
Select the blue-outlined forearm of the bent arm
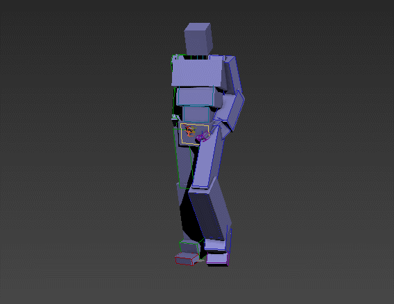click(x=230, y=110)
